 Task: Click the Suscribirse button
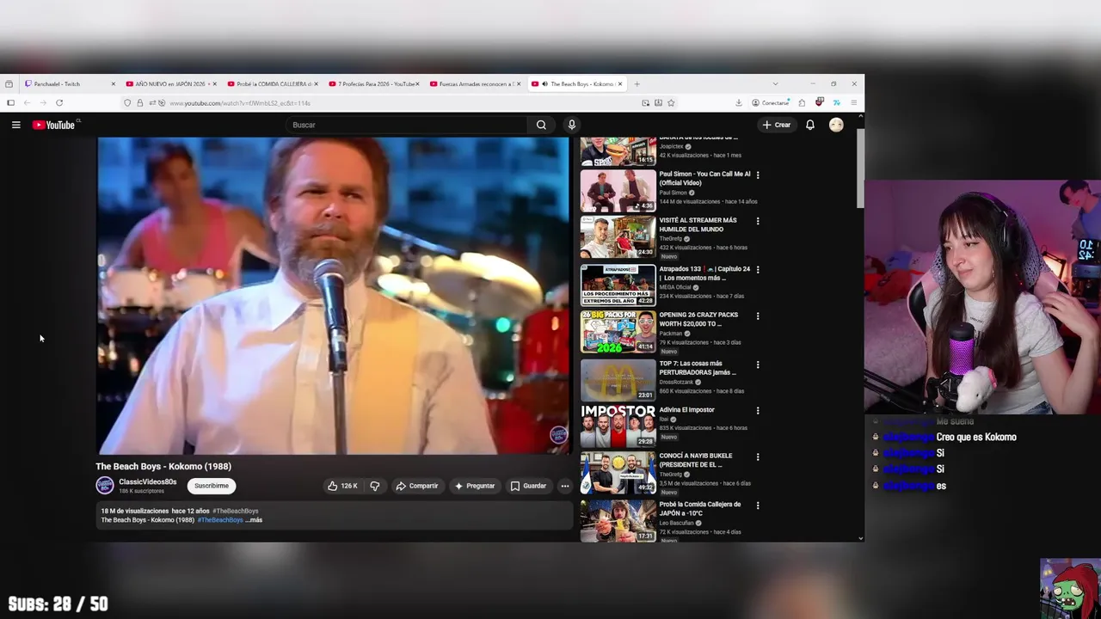tap(212, 486)
